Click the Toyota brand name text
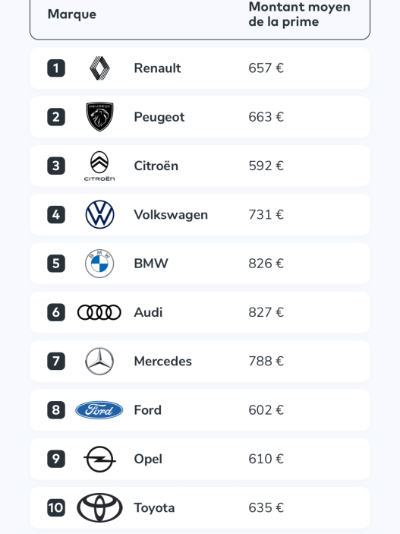 [154, 508]
